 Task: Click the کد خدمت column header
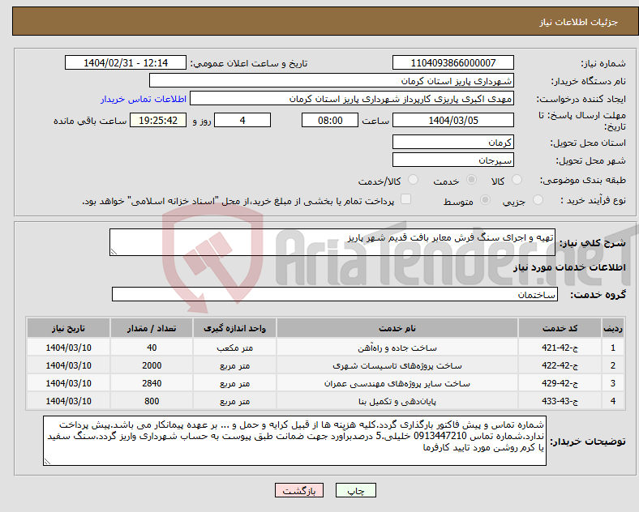[x=560, y=328]
